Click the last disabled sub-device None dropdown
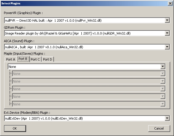Screen dimensions: 174x136 (x=89, y=104)
